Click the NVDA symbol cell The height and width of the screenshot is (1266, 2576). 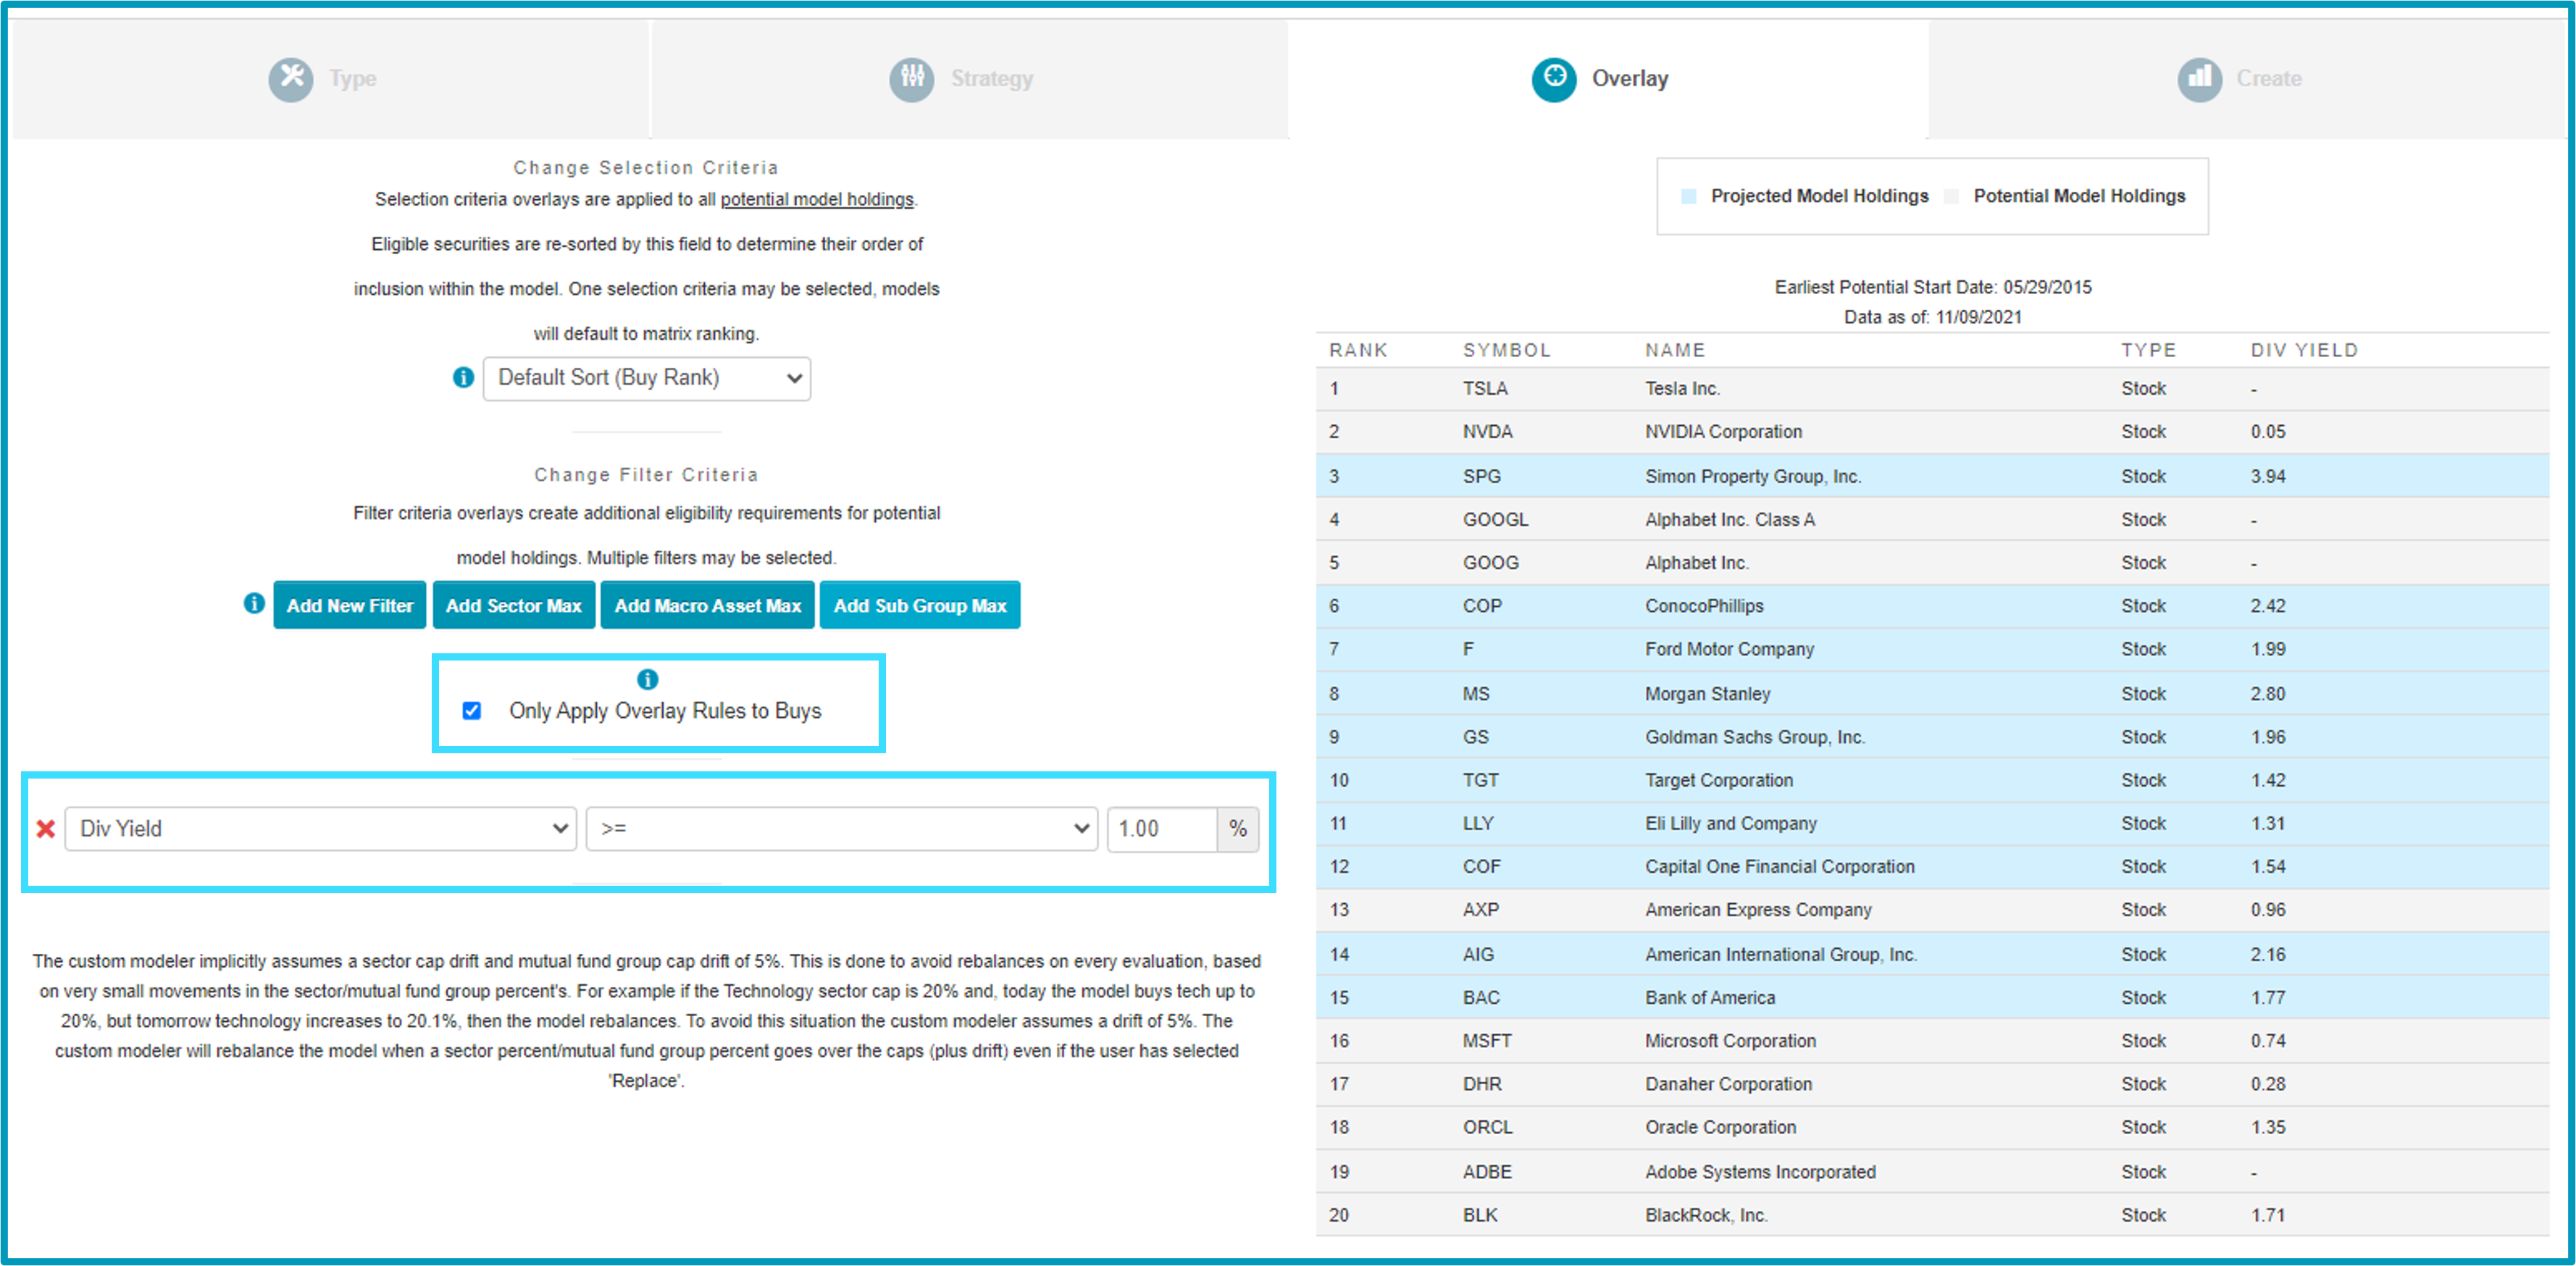tap(1488, 431)
